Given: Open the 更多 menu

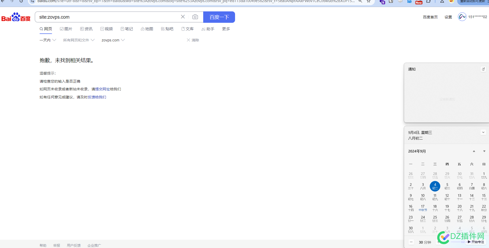Looking at the screenshot, I should (x=226, y=29).
